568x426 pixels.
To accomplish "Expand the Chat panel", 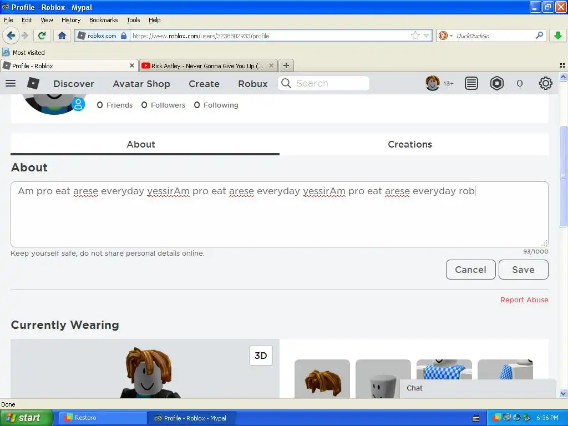I will [478, 388].
